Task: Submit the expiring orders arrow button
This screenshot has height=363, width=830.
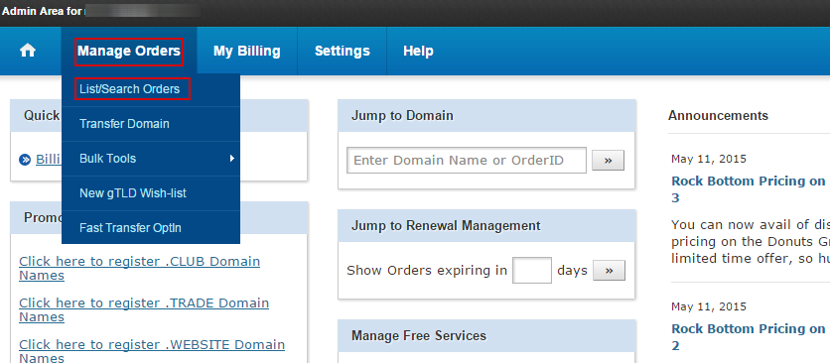Action: coord(609,271)
